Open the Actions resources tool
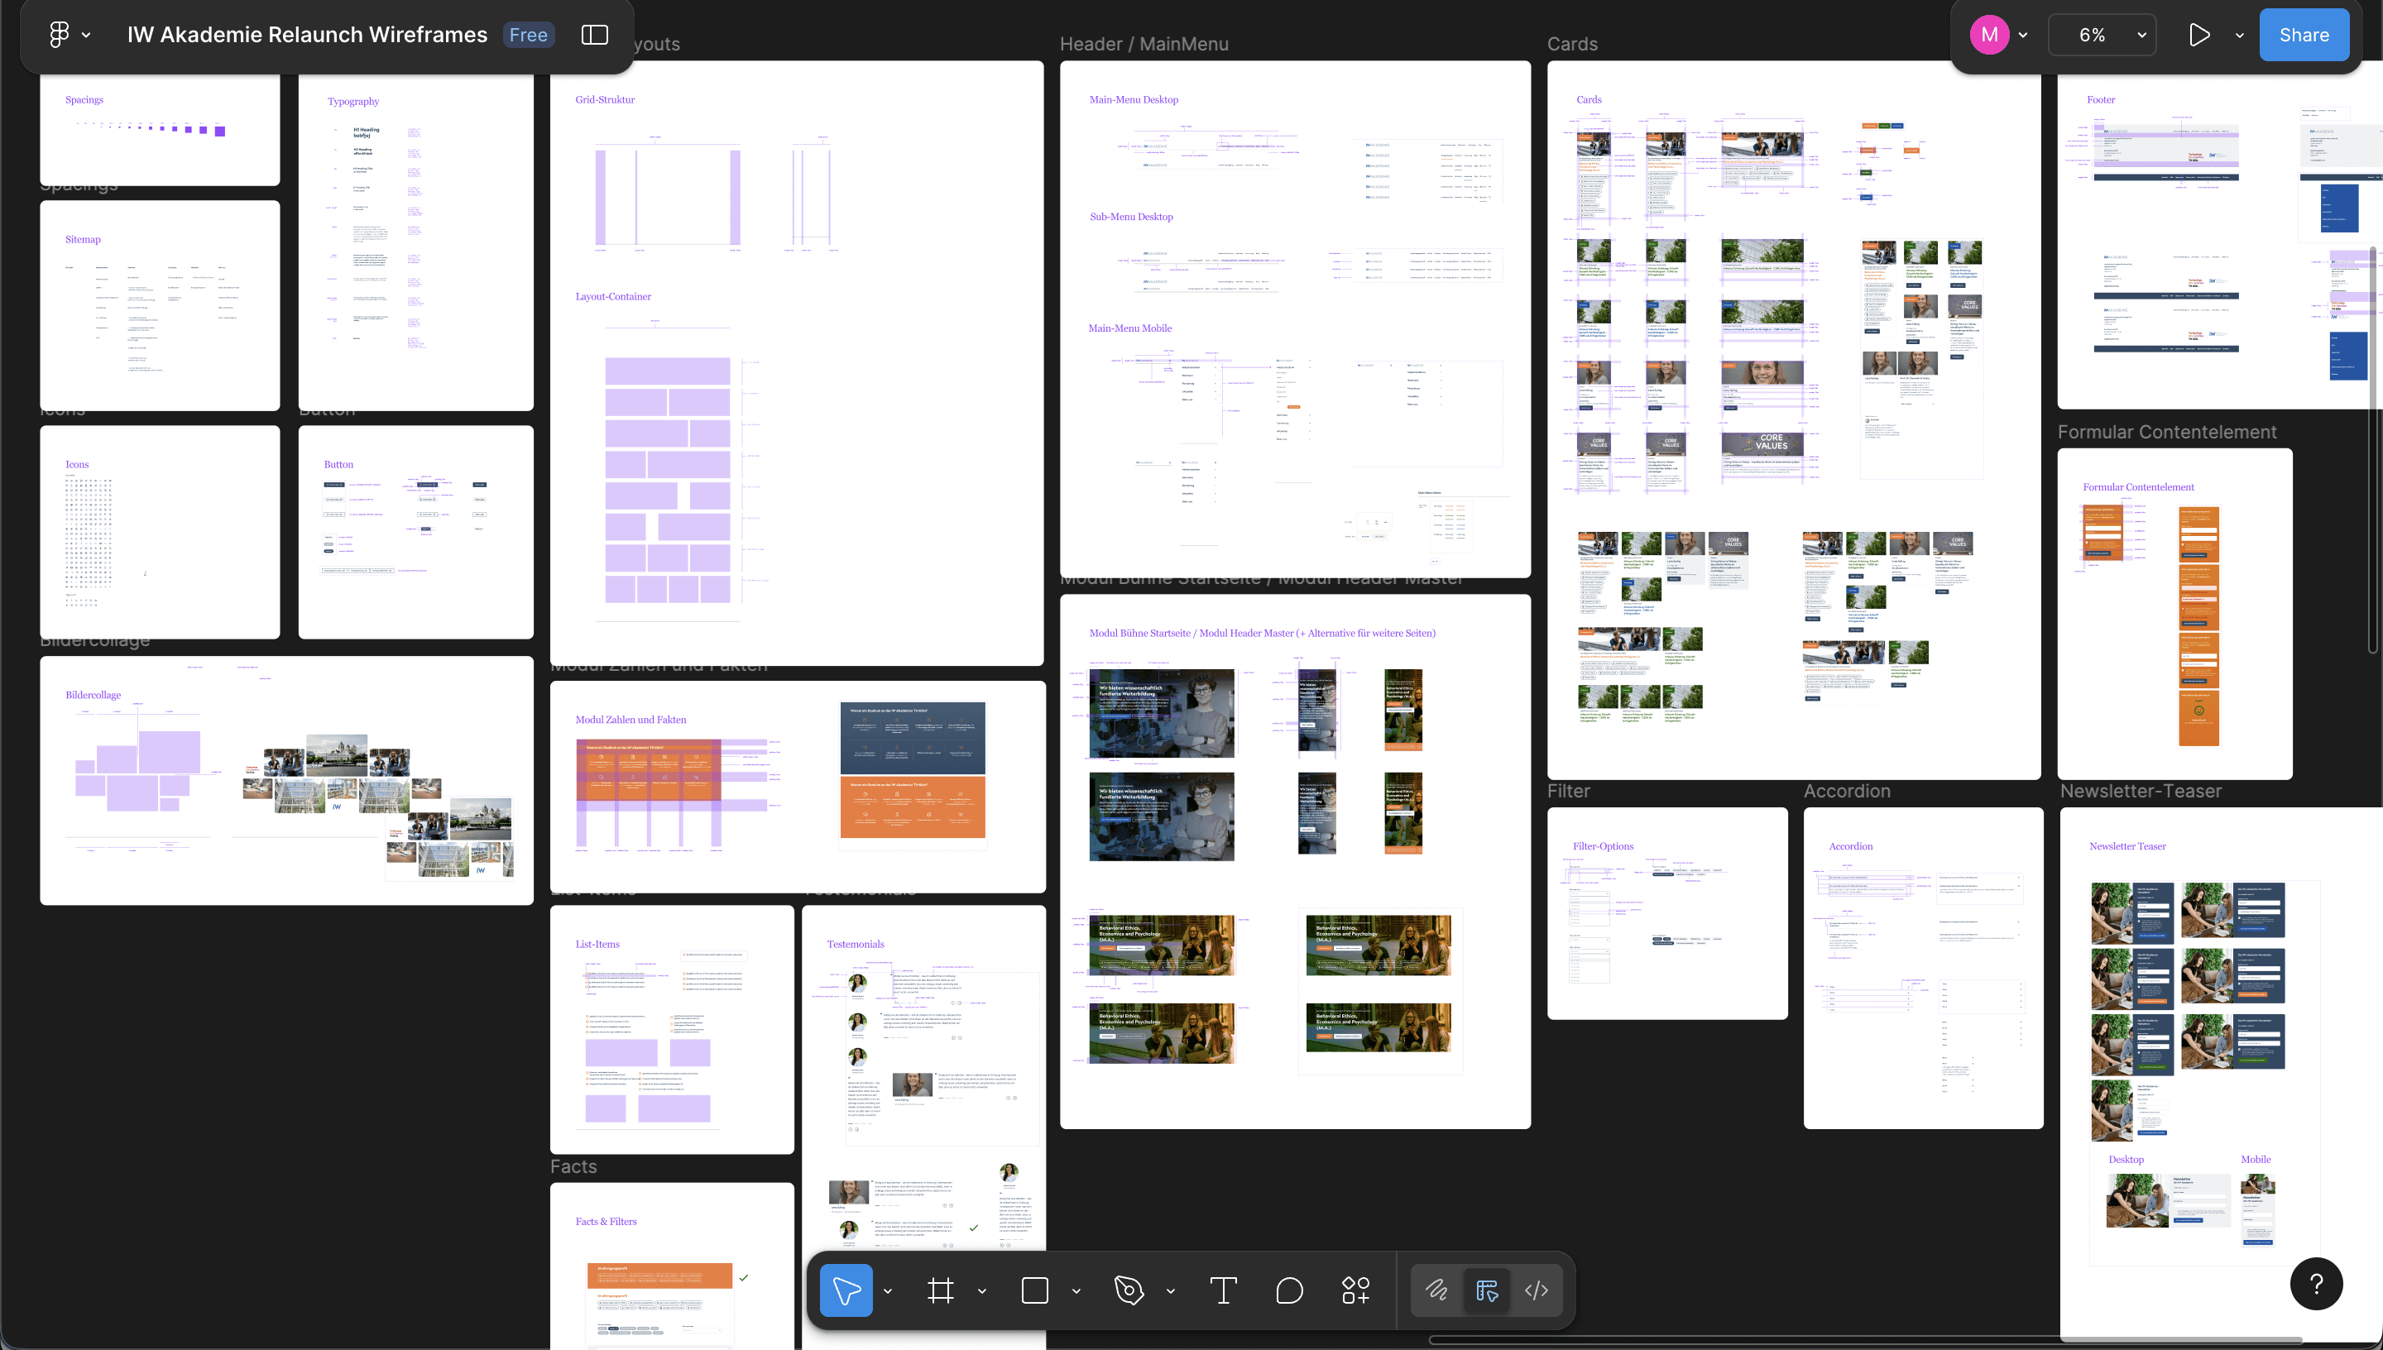Screen dimensions: 2383x1350 [1355, 1290]
